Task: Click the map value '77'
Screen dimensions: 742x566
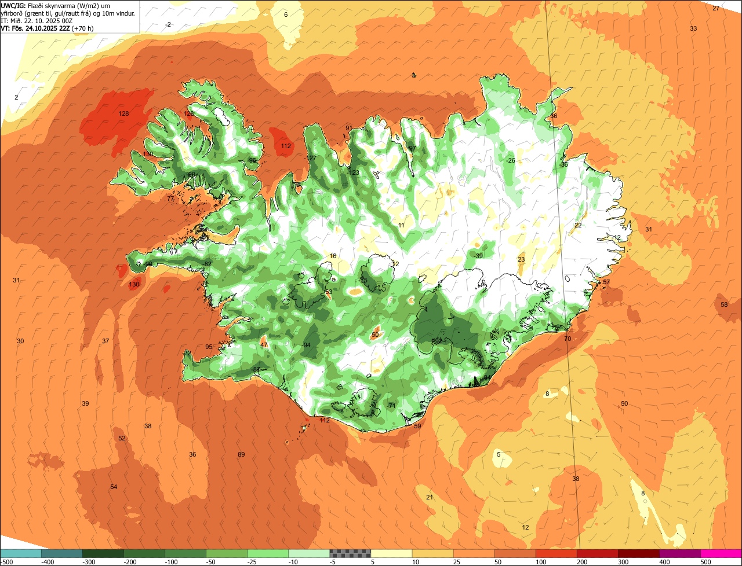Action: click(170, 199)
